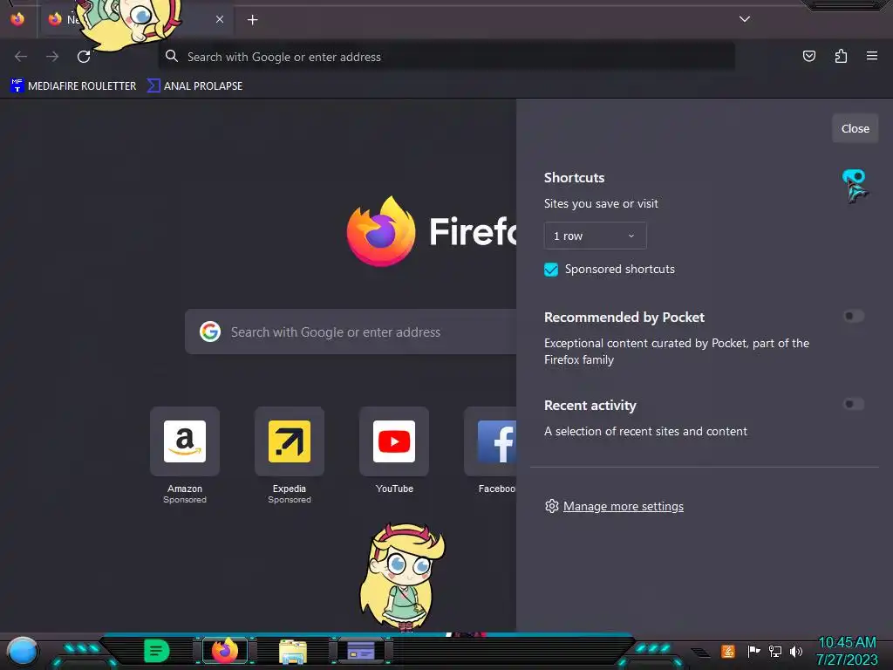Viewport: 893px width, 670px height.
Task: Click the Recommended by Pocket heading
Action: coord(624,318)
